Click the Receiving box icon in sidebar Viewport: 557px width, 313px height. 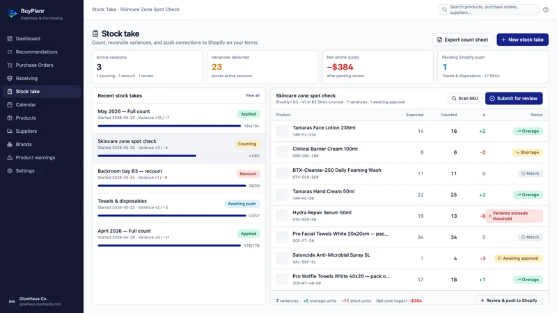[x=10, y=78]
